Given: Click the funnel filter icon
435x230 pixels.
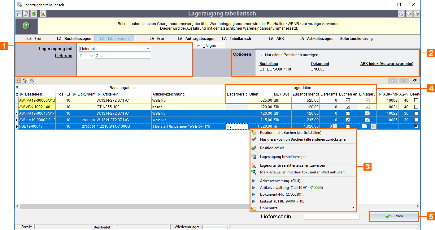Looking at the screenshot, I should coord(25,80).
